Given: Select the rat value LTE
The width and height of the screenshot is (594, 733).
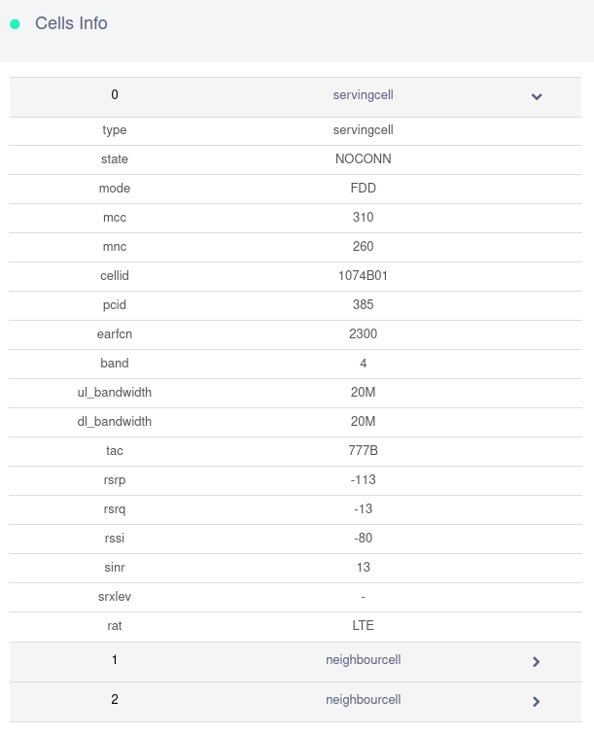Looking at the screenshot, I should coord(363,626).
